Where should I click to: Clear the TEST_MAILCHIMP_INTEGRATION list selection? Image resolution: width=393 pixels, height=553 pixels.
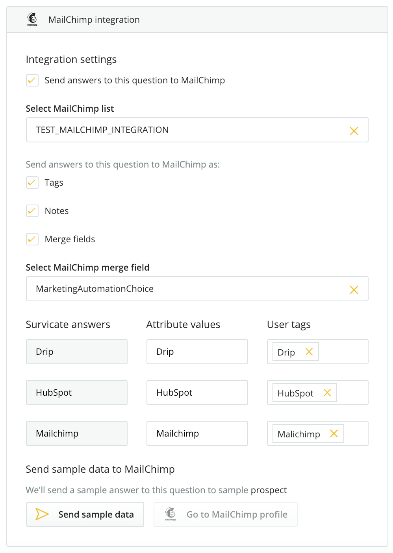(354, 131)
